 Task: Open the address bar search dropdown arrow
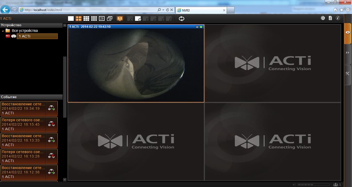tap(163, 10)
